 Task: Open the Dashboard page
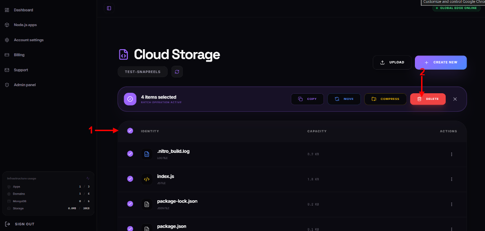coord(23,10)
